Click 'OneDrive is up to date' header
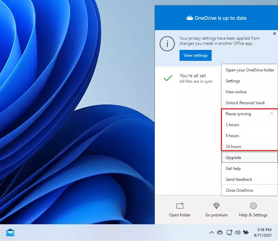278x241 pixels. [x=220, y=18]
